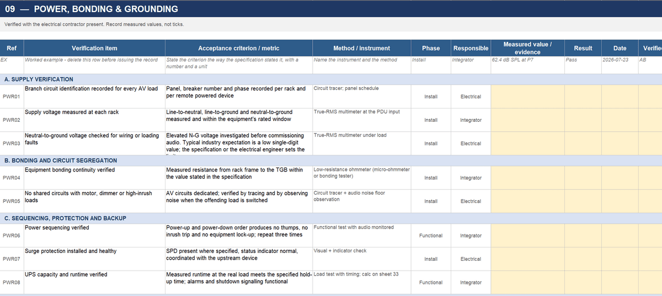Click 'True-RMS multimeter at the PDU input'
662x296 pixels.
361,120
